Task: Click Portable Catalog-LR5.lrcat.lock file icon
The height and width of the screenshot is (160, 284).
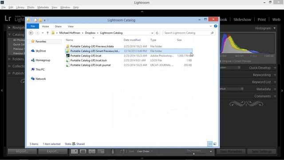Action: point(67,60)
